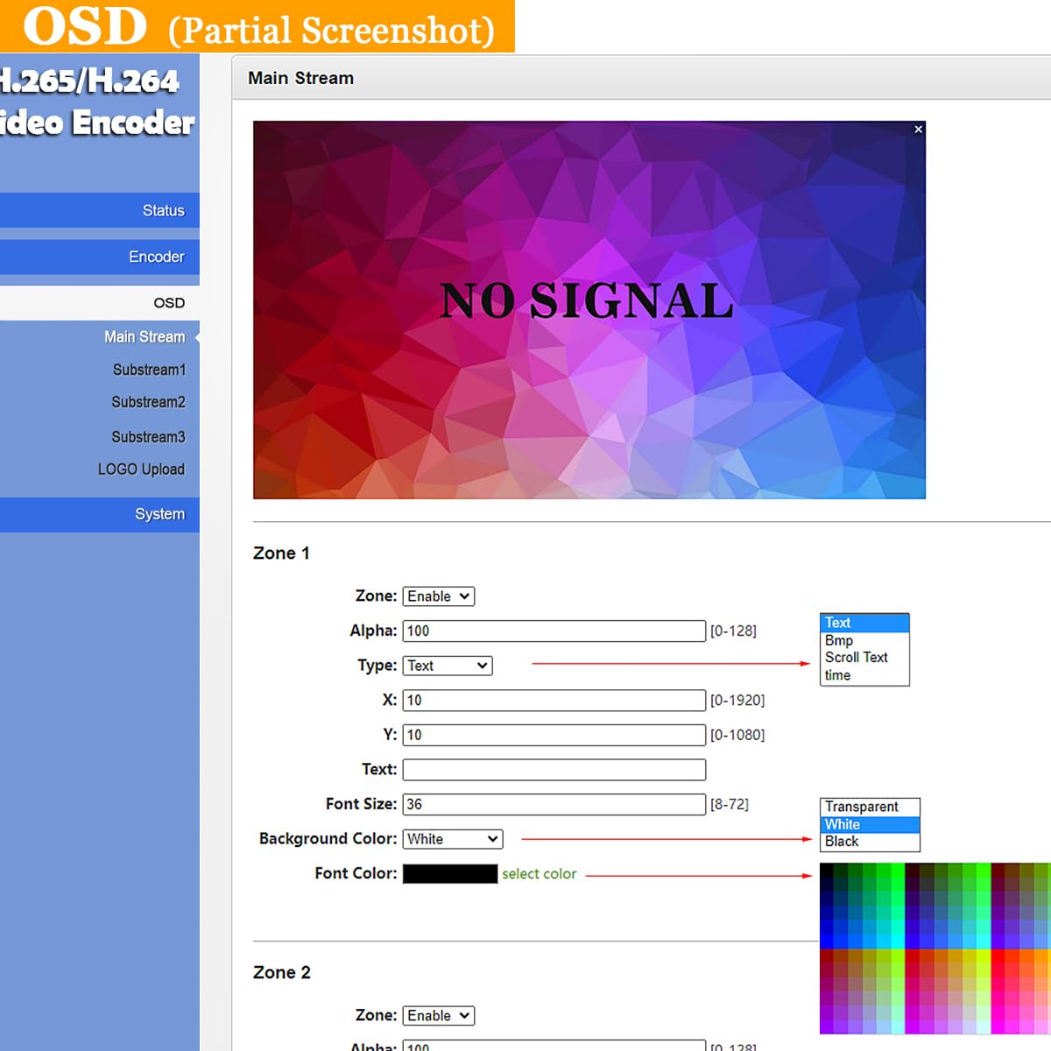
Task: Click the empty Text input field
Action: pos(554,770)
